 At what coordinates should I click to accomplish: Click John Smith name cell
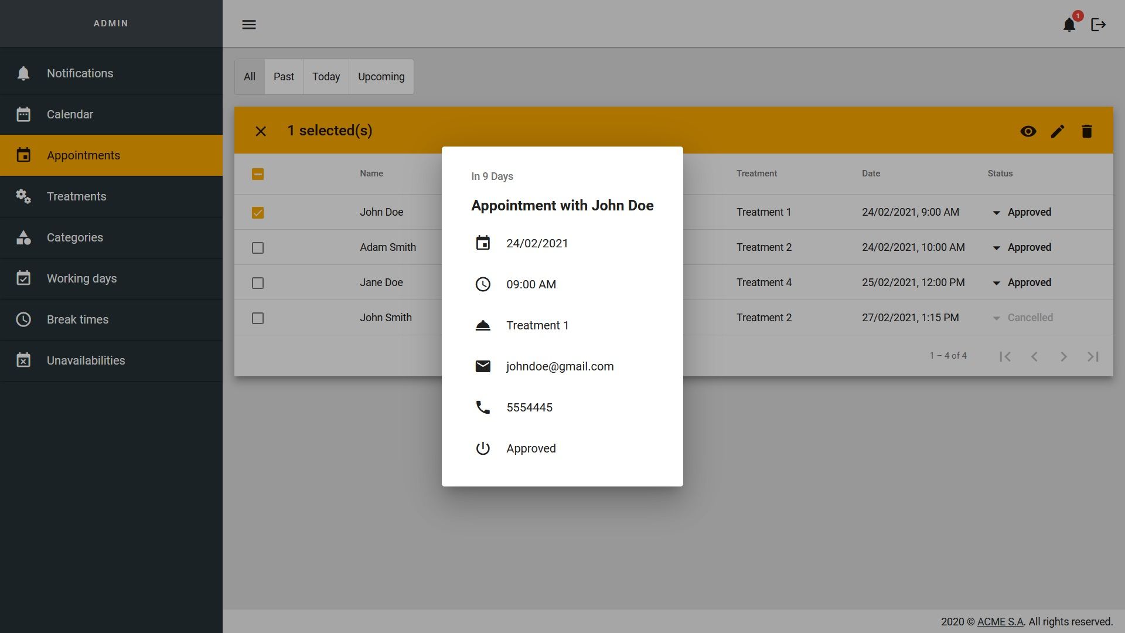click(x=386, y=318)
